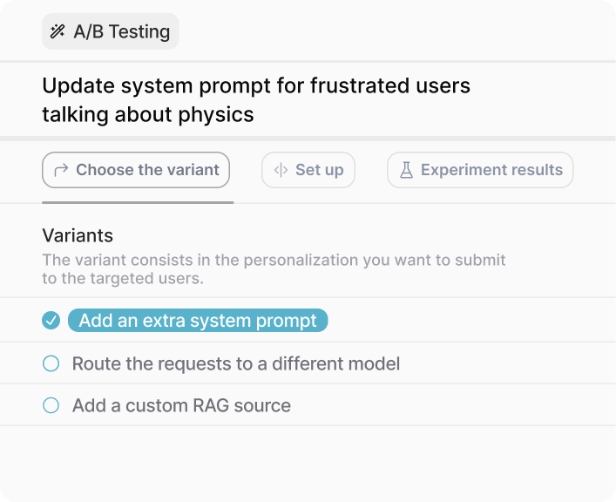Click the active tab underline indicator
This screenshot has width=616, height=502.
coord(138,202)
